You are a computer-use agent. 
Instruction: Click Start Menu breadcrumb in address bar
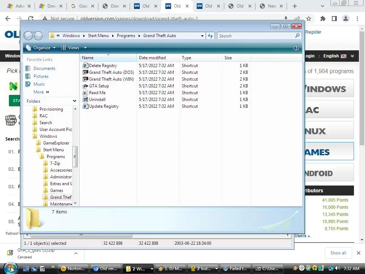pyautogui.click(x=98, y=36)
